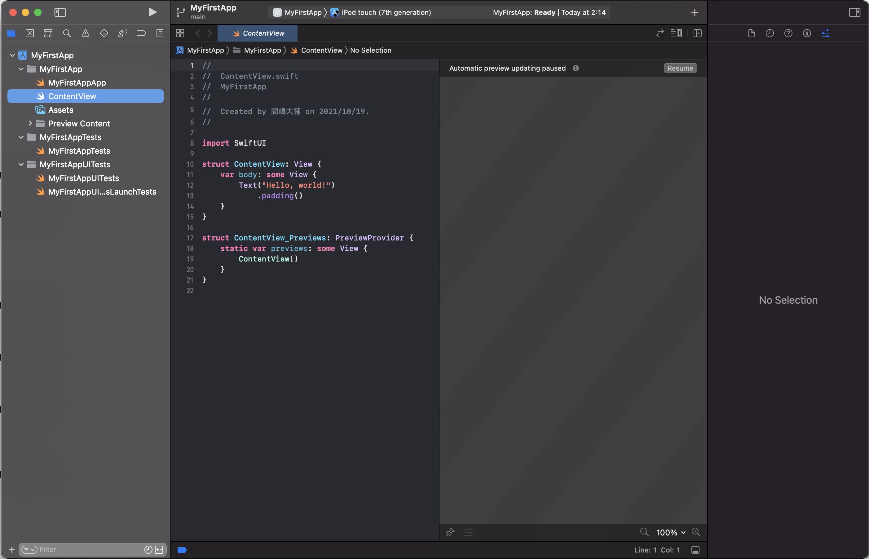
Task: Toggle the debug area at bottom right
Action: [x=695, y=550]
